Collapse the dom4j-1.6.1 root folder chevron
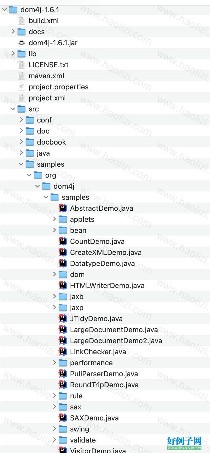This screenshot has width=210, height=453. pyautogui.click(x=4, y=10)
